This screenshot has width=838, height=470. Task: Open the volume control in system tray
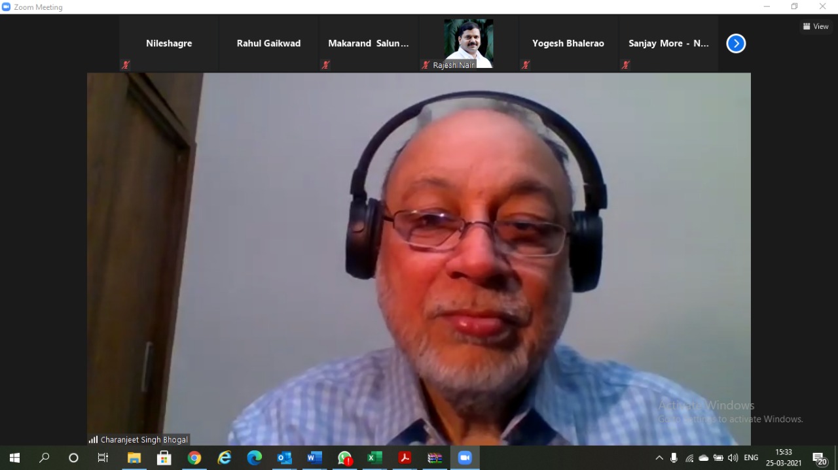733,458
